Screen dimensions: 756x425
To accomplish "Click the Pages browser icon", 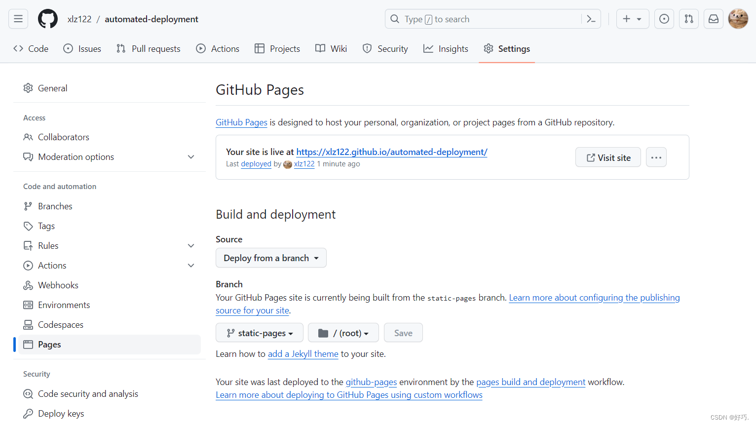I will [28, 344].
